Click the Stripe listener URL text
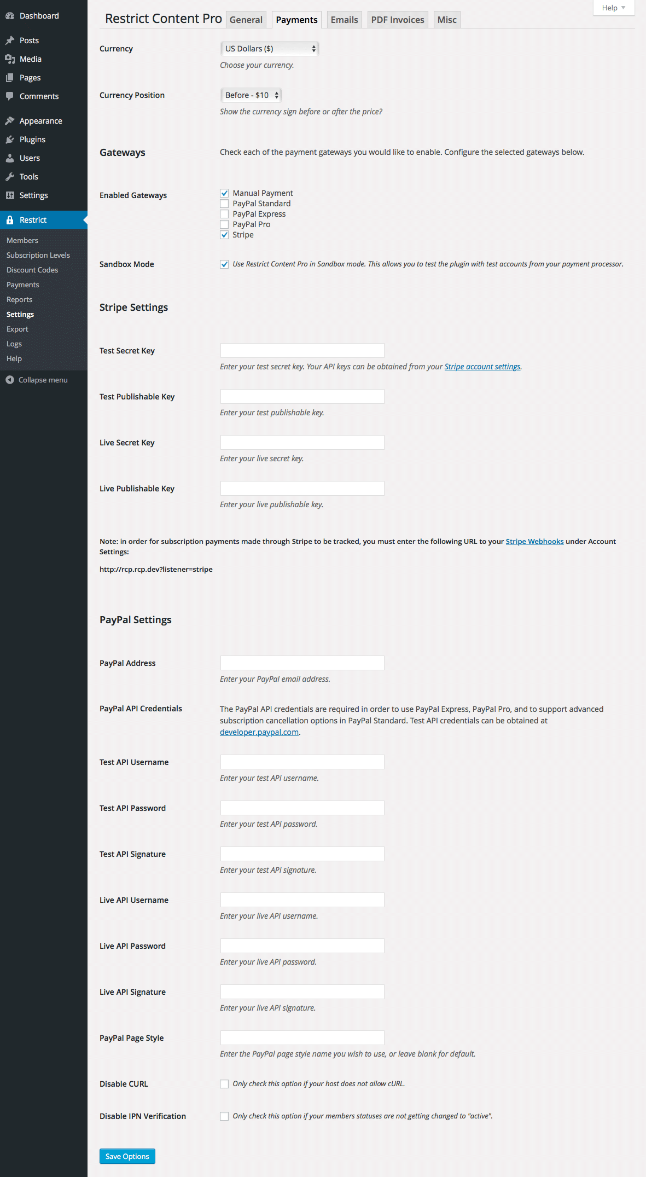 tap(156, 569)
